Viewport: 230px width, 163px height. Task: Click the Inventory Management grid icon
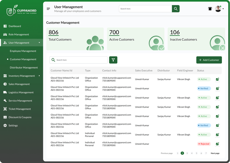click(5, 76)
